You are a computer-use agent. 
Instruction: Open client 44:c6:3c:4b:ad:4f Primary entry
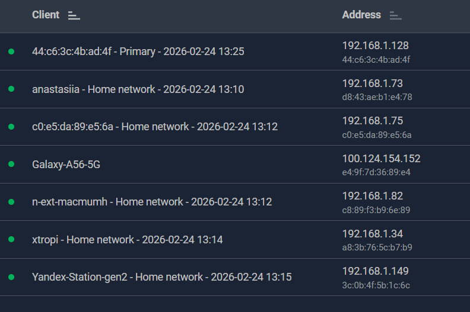coord(138,52)
